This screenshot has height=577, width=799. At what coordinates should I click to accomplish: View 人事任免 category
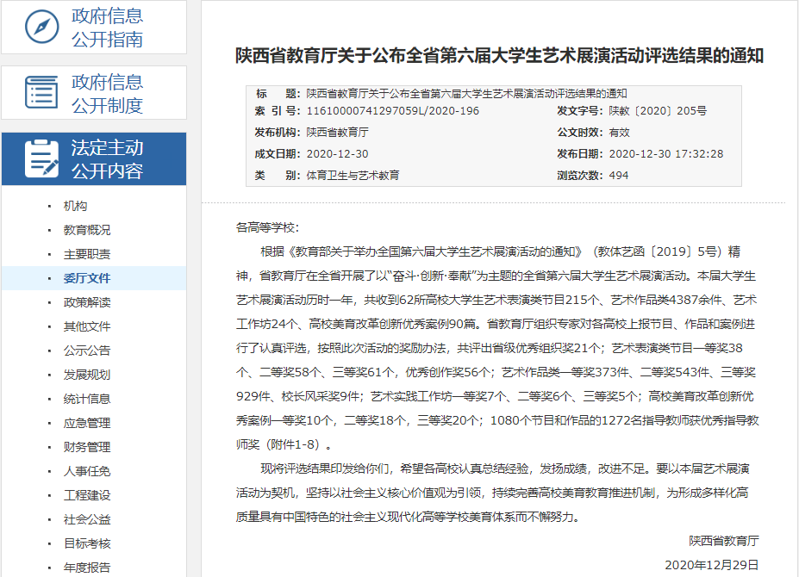[87, 471]
